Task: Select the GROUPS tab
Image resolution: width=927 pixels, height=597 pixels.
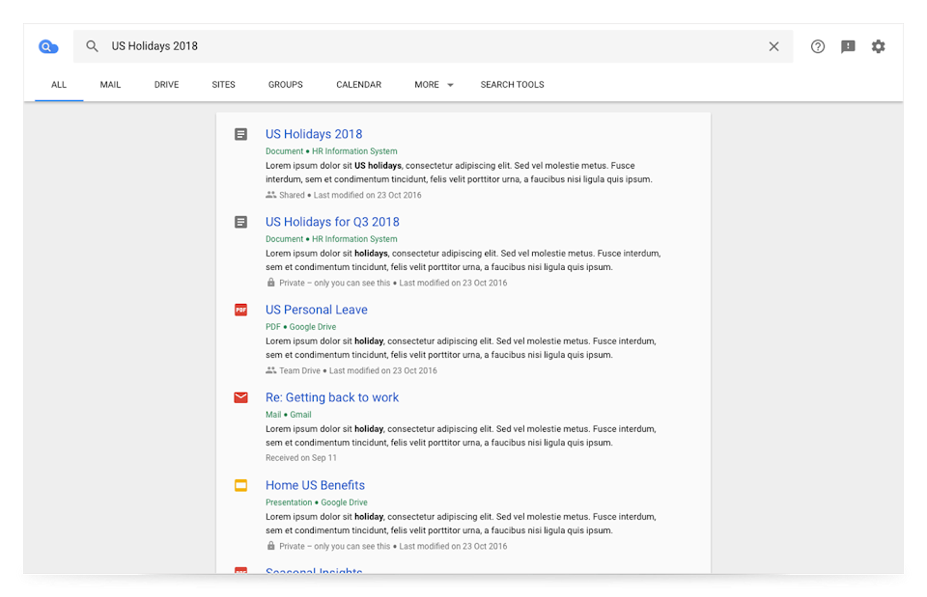Action: click(285, 85)
